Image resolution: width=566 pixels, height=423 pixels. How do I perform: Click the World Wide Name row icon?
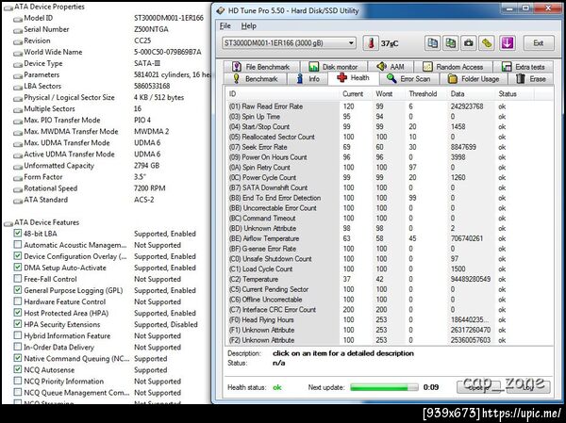pos(18,53)
